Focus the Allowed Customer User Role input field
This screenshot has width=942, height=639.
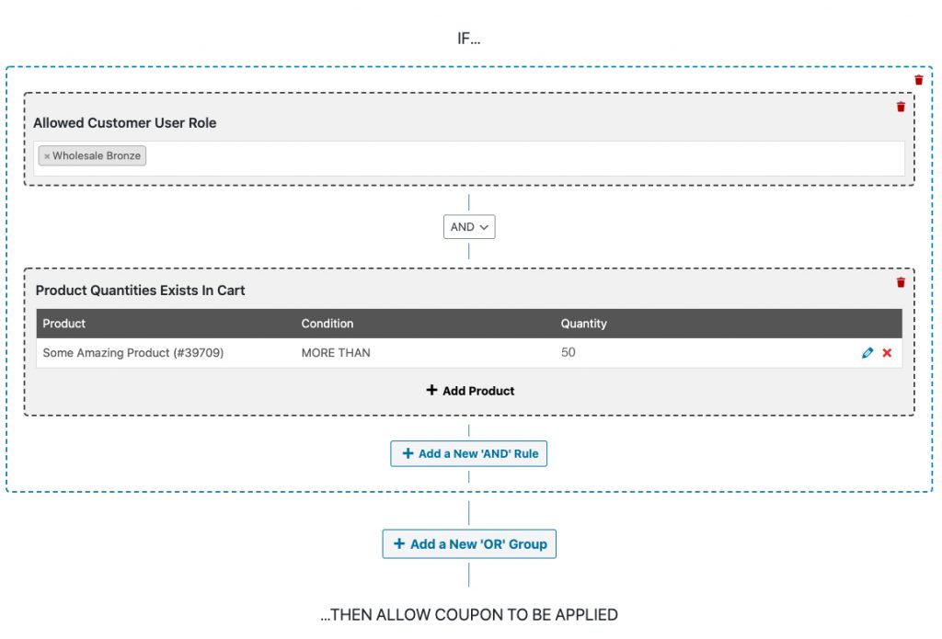point(469,158)
